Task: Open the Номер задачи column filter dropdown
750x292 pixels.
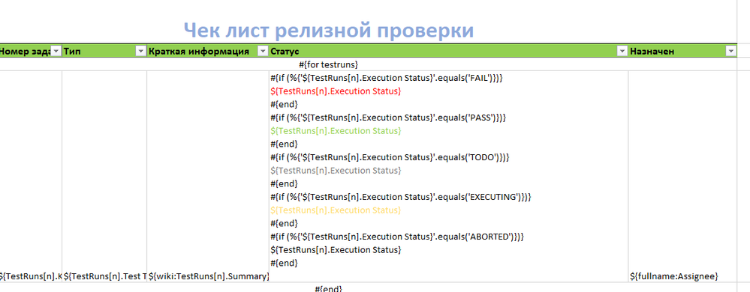Action: (56, 51)
